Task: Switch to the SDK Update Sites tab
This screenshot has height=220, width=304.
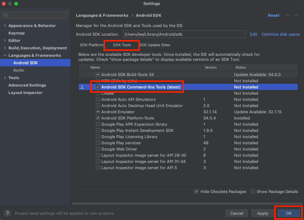Action: tap(155, 45)
